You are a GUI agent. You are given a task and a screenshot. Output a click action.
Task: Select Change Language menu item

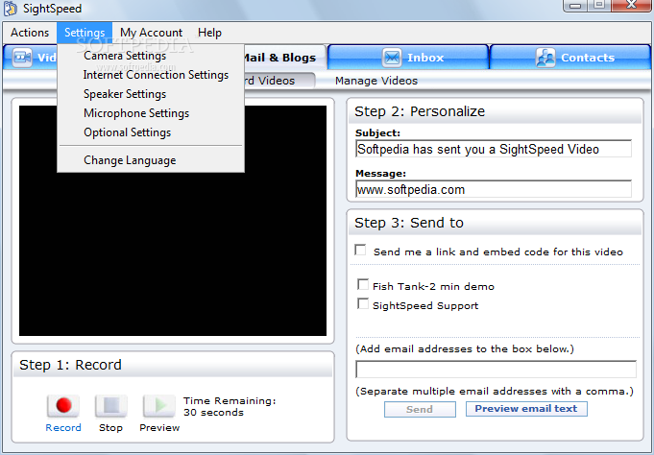point(151,160)
